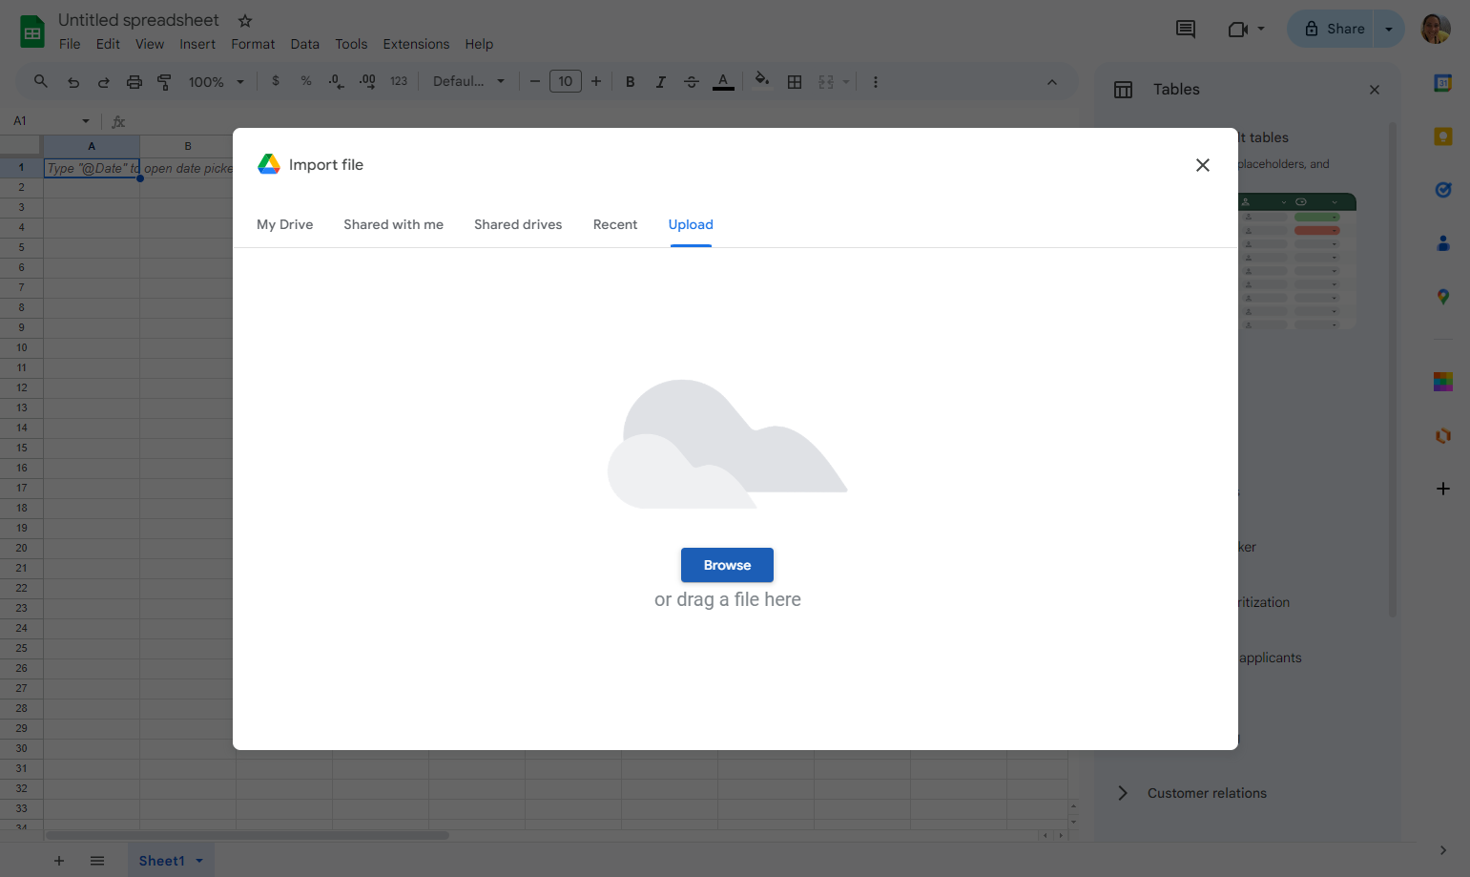1470x877 pixels.
Task: Format as percent
Action: 306,81
